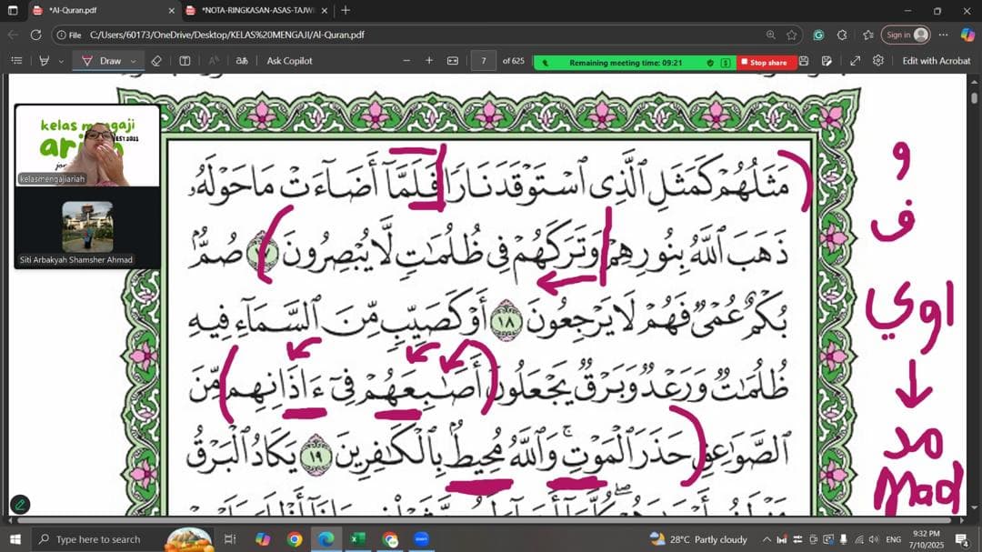Open Ask Copilot
This screenshot has width=982, height=552.
point(289,61)
